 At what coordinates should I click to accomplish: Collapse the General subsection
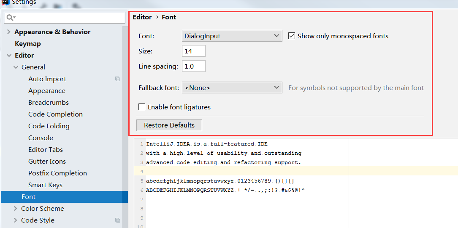point(16,67)
